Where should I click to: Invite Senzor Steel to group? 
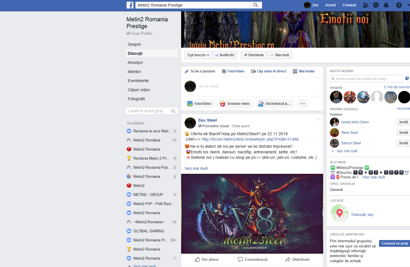pyautogui.click(x=403, y=143)
